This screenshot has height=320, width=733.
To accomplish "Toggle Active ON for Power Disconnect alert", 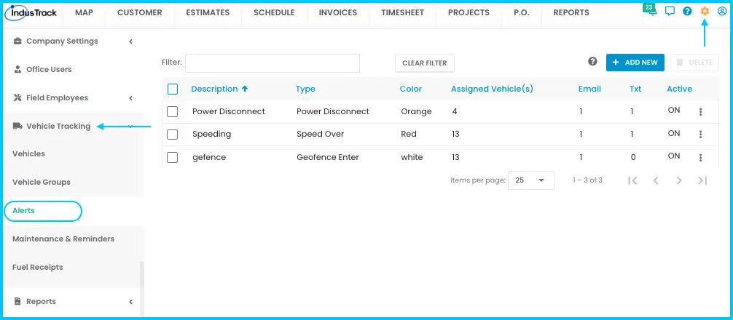I will point(674,111).
